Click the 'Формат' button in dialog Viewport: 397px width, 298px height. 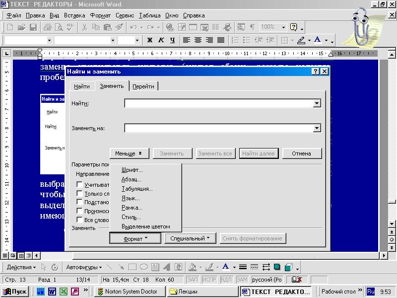[135, 238]
